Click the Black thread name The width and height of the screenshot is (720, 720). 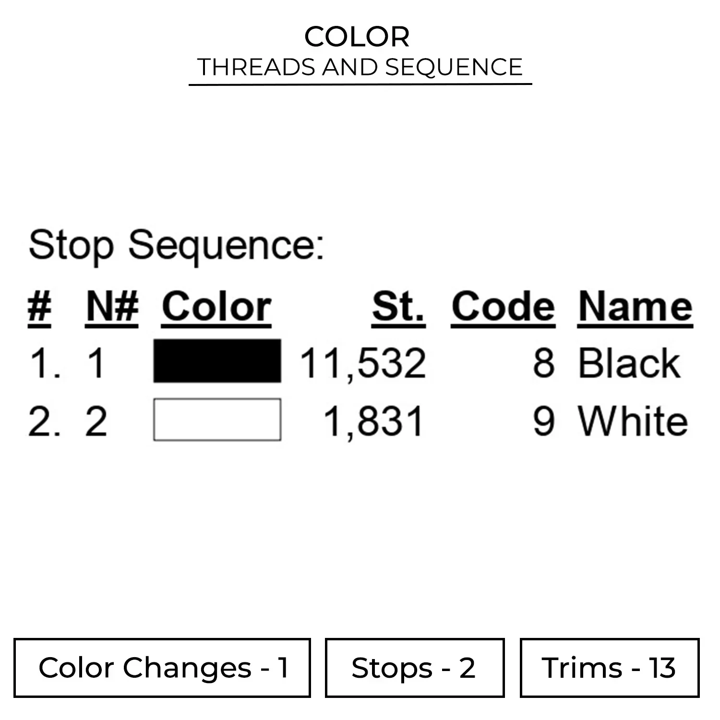(x=629, y=363)
